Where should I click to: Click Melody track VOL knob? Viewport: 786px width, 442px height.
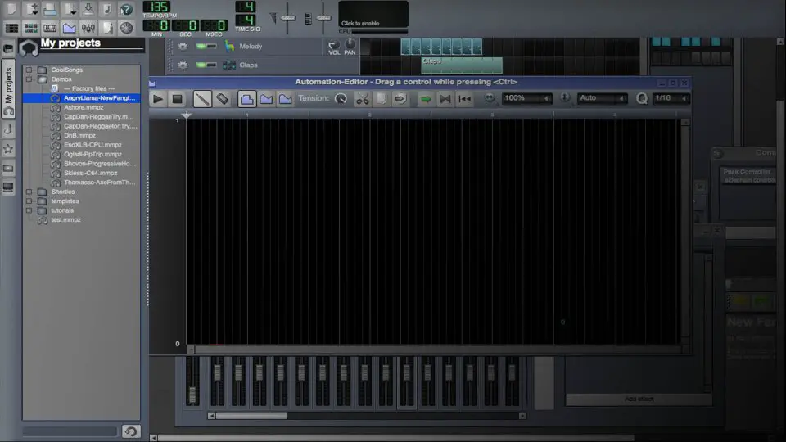click(333, 45)
